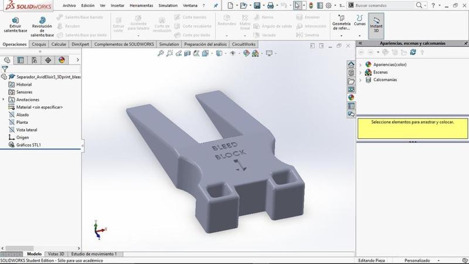
Task: Open the ConfigurationManager tab
Action: click(x=35, y=60)
